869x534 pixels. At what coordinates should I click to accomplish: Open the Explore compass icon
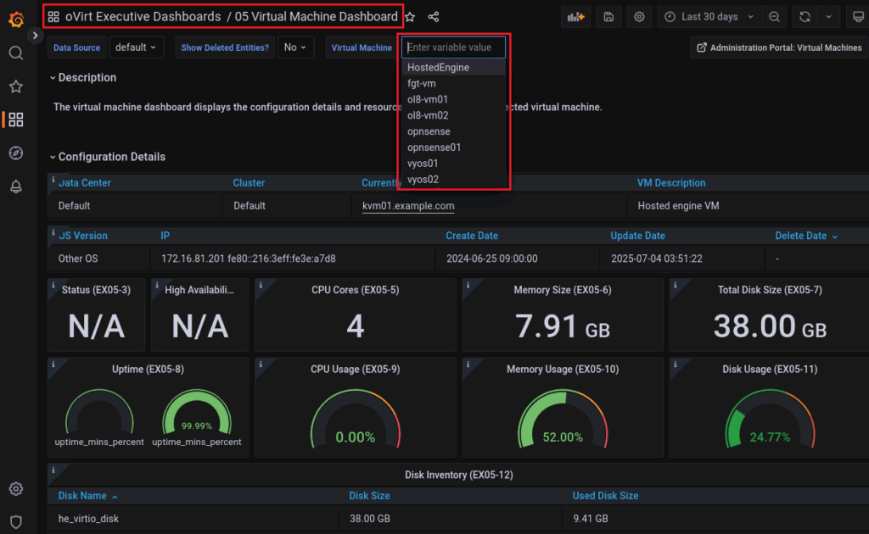tap(16, 153)
